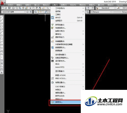Click the Undo arrow icon
Viewport: 127px width, 113px height.
pyautogui.click(x=48, y=8)
